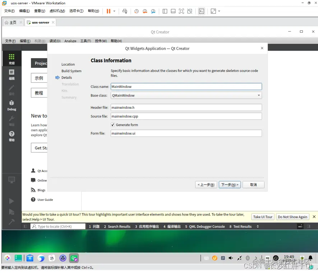Click the Take UI Tour button
318x273 pixels.
tap(263, 217)
